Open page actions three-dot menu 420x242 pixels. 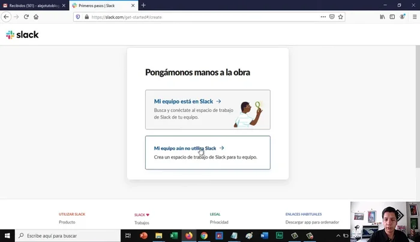tap(323, 17)
